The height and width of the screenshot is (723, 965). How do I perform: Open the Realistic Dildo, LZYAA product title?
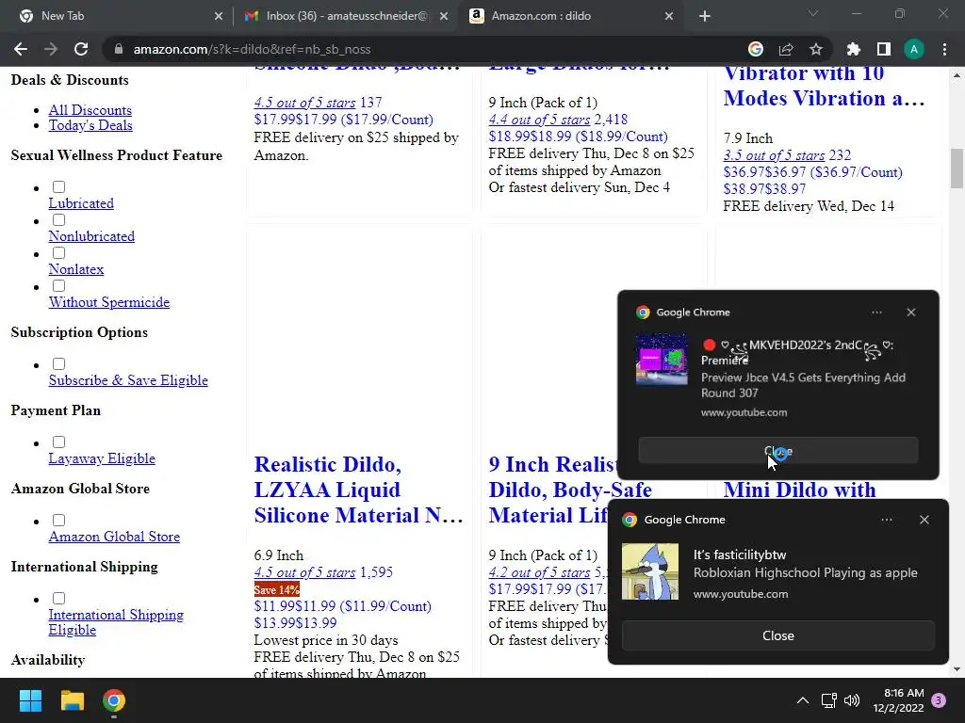click(358, 490)
